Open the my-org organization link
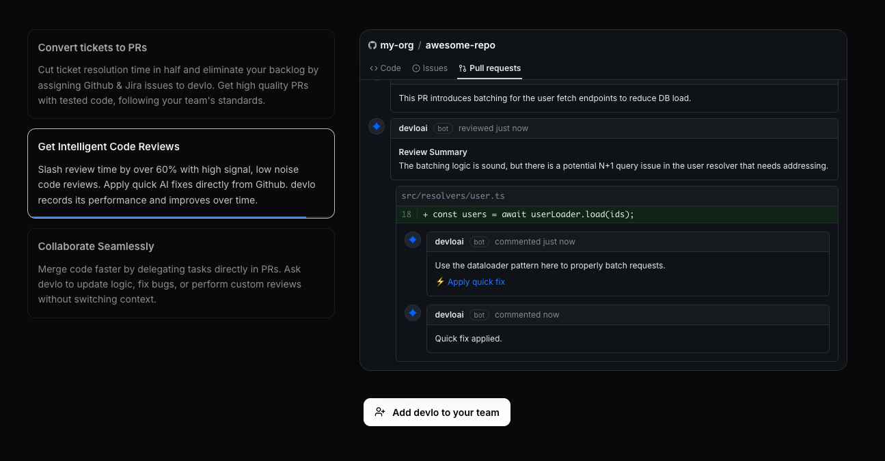885x461 pixels. (397, 45)
